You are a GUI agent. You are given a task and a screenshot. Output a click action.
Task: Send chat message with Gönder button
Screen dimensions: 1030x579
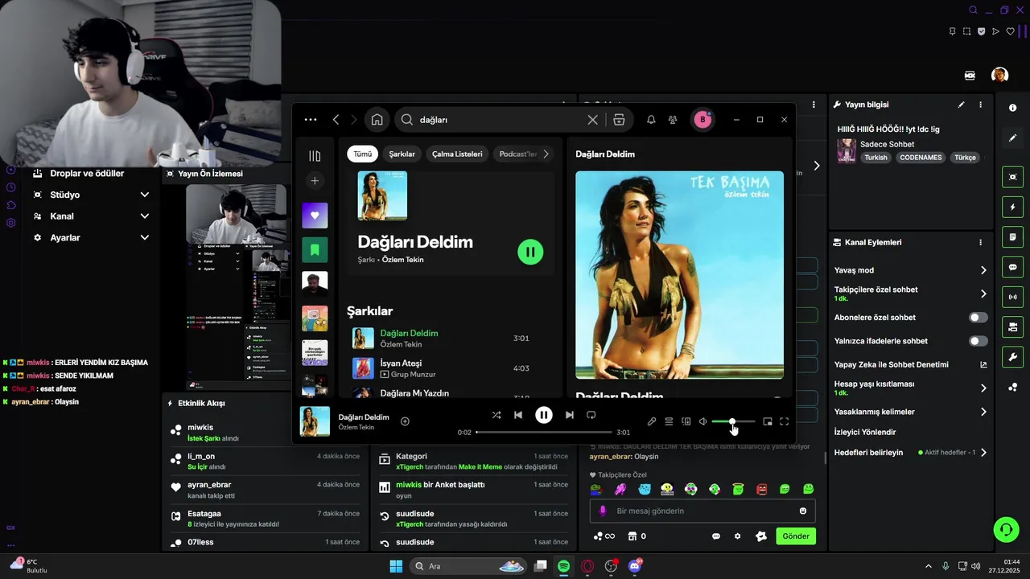(x=796, y=536)
